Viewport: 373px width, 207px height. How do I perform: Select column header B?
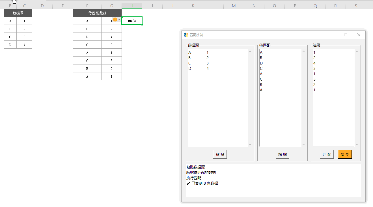10,6
